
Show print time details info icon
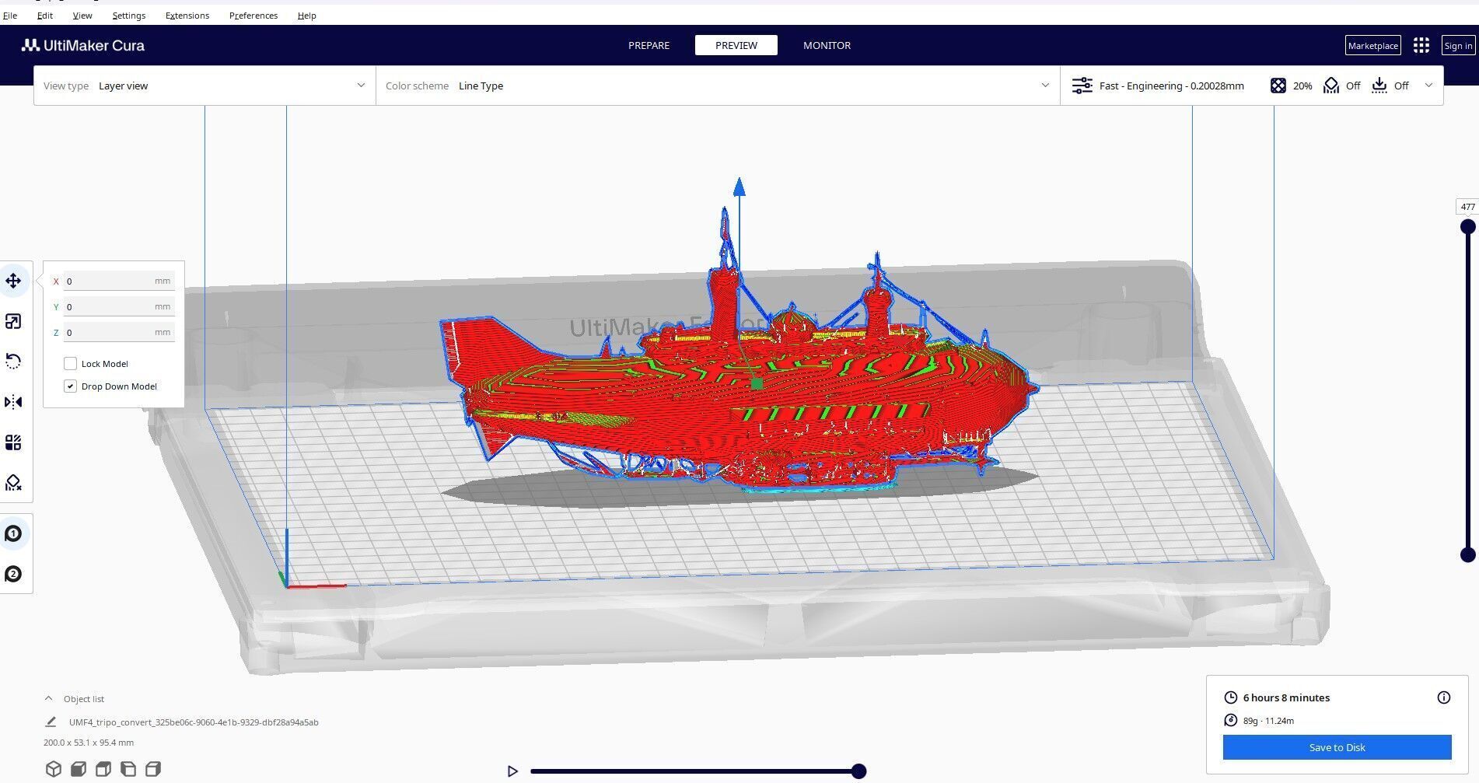point(1443,697)
